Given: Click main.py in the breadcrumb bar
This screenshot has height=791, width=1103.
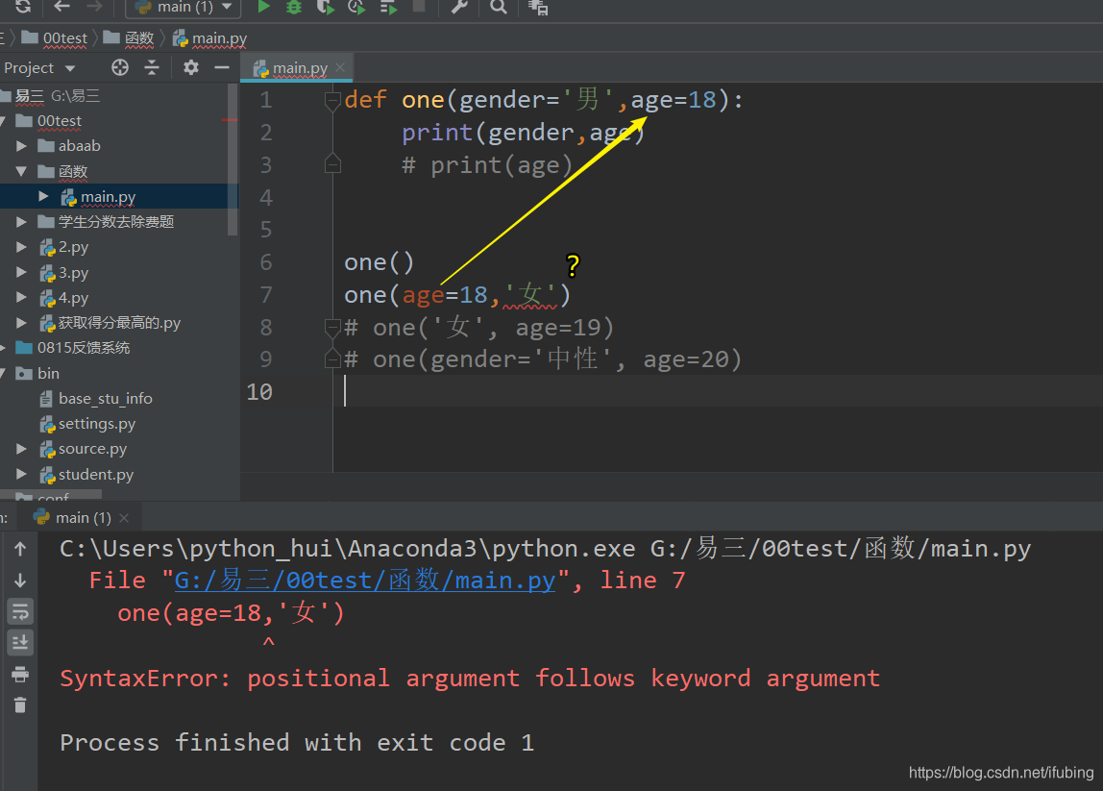Looking at the screenshot, I should click(x=210, y=38).
